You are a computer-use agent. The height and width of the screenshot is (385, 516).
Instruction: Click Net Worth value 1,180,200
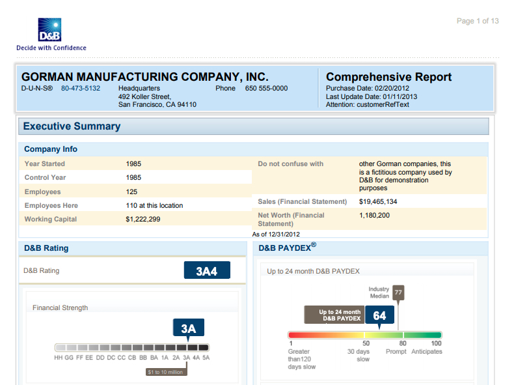375,216
